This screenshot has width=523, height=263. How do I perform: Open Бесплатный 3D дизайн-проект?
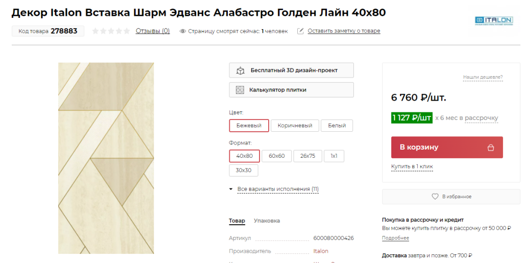pos(291,70)
